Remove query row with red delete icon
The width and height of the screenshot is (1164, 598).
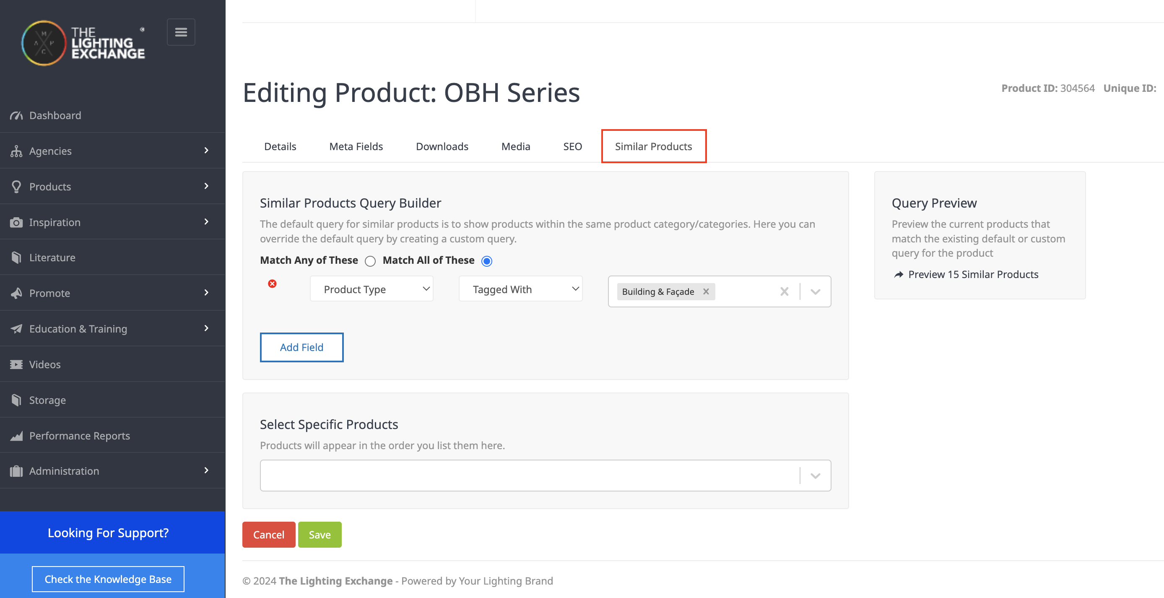[x=272, y=284]
